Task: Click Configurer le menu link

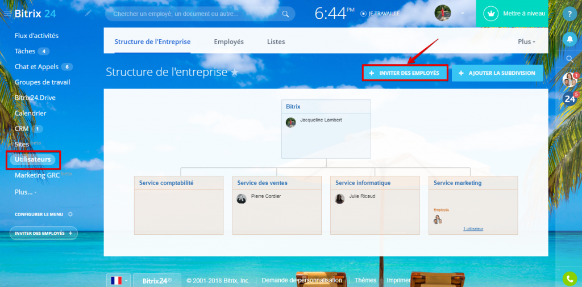Action: [39, 214]
